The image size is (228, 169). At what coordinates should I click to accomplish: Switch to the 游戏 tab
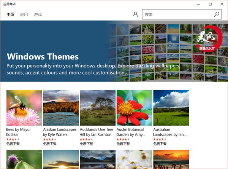coord(38,14)
